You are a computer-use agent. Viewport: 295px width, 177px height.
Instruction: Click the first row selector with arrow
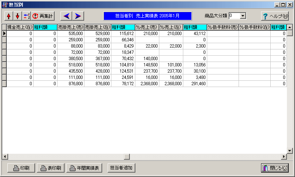pos(4,34)
